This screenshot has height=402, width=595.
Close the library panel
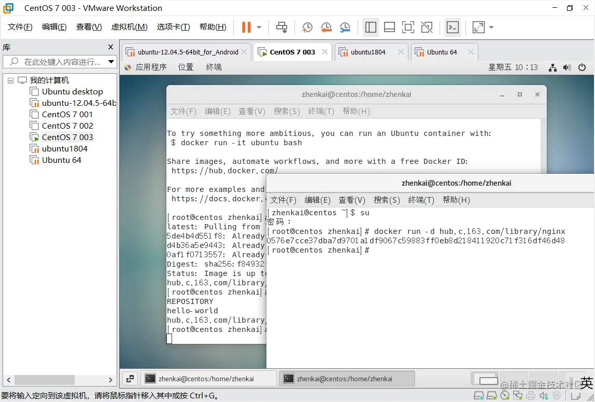110,47
